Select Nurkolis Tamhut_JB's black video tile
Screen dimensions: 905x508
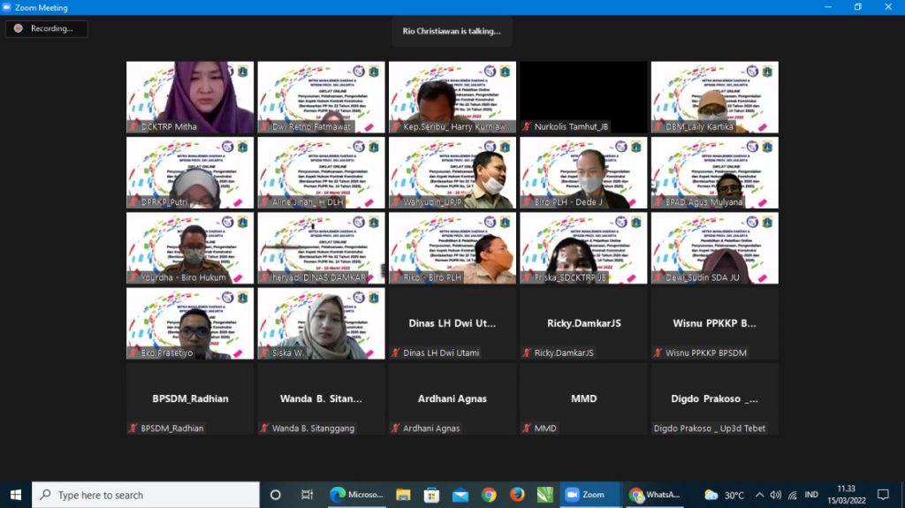click(583, 96)
